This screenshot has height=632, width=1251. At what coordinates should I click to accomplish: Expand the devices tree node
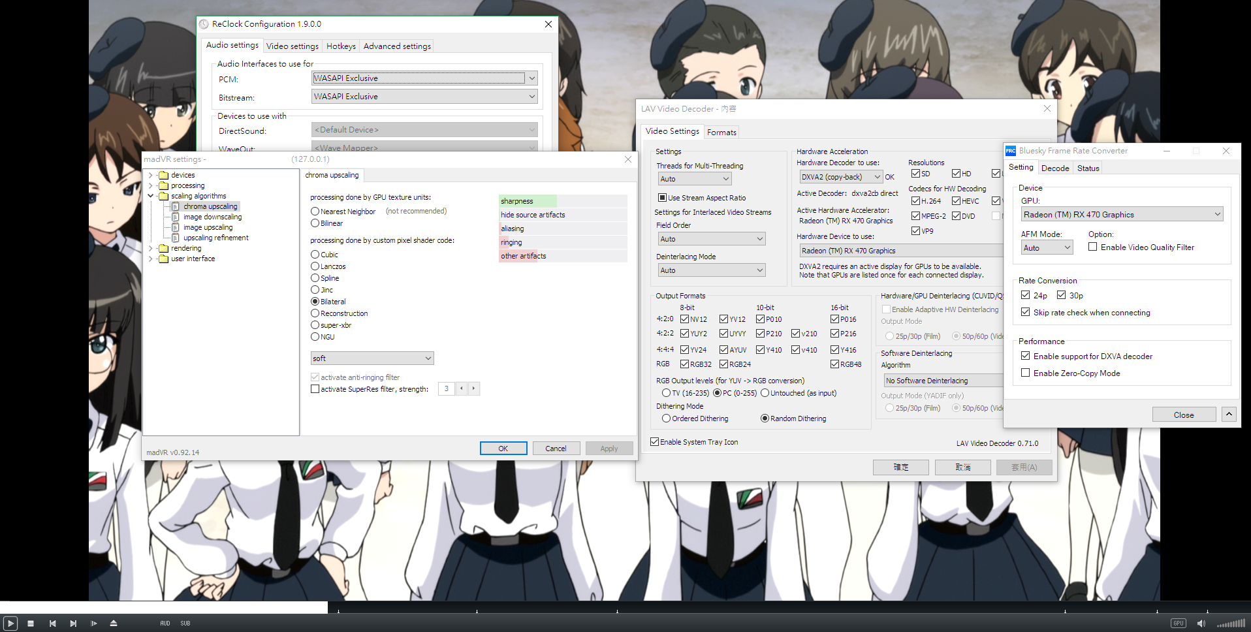[x=151, y=175]
